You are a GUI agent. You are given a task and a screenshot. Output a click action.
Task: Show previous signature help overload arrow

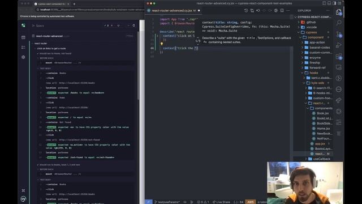(x=198, y=37)
